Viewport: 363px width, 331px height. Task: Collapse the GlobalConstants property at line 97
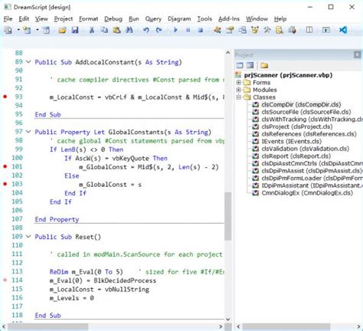[28, 132]
